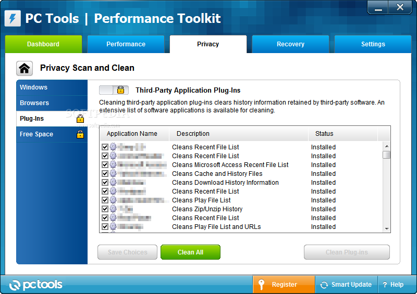Click the 'Cleans Play File List' description text
Image resolution: width=417 pixels, height=294 pixels.
pyautogui.click(x=201, y=200)
